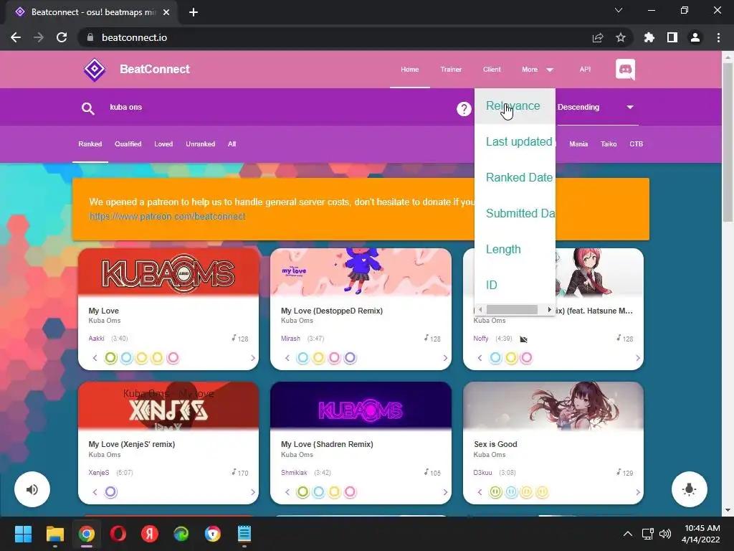Select green difficulty circle on Shadren Remix
Image resolution: width=734 pixels, height=551 pixels.
tap(303, 492)
